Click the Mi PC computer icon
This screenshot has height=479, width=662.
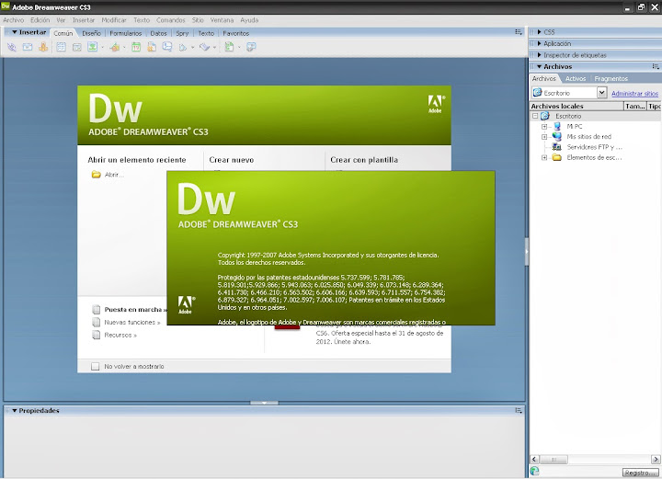click(557, 126)
